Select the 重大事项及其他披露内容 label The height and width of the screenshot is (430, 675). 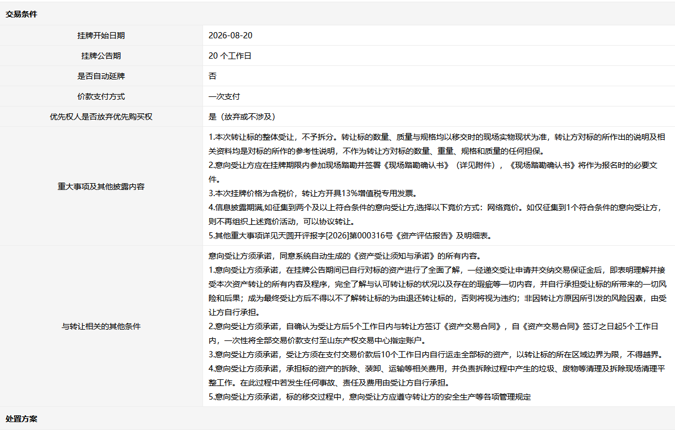[x=101, y=187]
